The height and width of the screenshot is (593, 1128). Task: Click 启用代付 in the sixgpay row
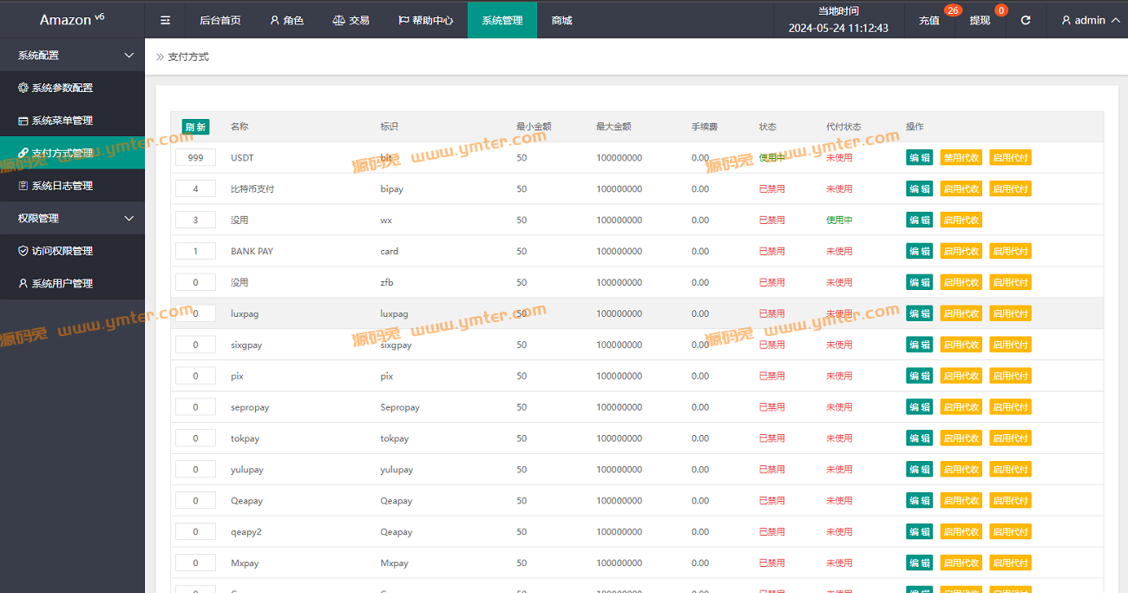(1011, 345)
